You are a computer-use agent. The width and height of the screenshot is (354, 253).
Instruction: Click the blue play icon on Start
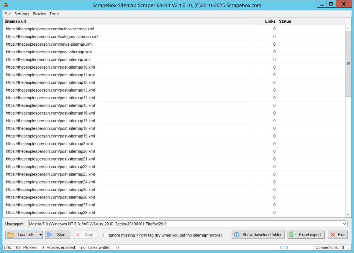tap(50, 235)
